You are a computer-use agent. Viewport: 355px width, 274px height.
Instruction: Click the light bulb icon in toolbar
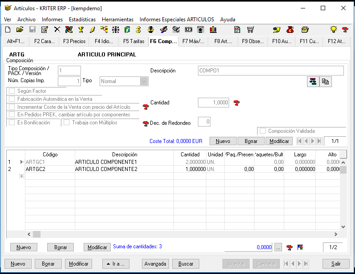[333, 30]
